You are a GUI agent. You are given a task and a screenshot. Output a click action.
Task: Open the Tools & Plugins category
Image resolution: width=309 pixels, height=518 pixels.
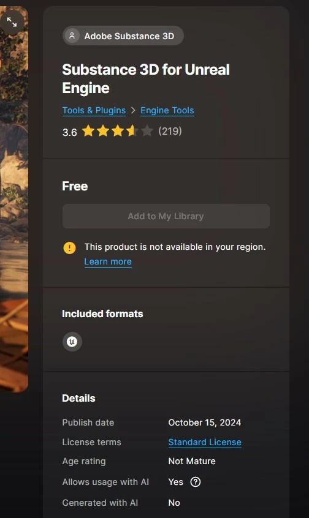coord(94,110)
